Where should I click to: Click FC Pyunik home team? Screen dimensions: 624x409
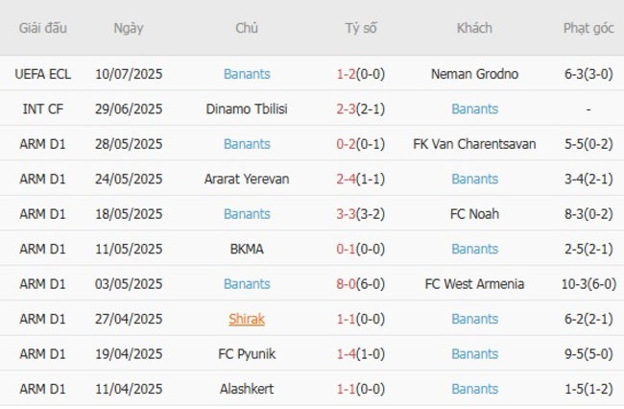(247, 353)
